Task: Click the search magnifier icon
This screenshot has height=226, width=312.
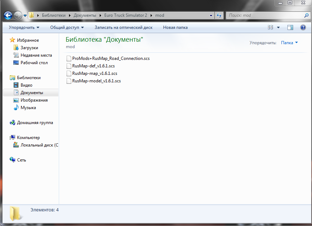Action: 306,15
